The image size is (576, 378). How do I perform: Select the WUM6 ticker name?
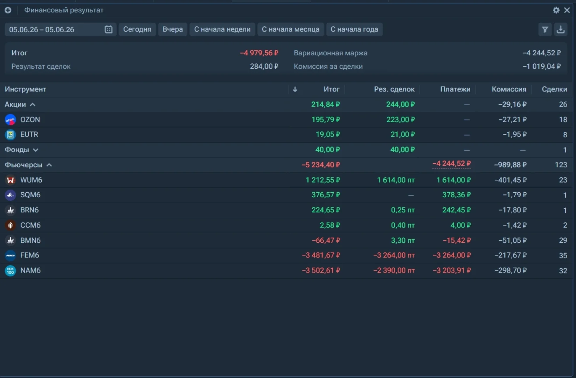(31, 180)
